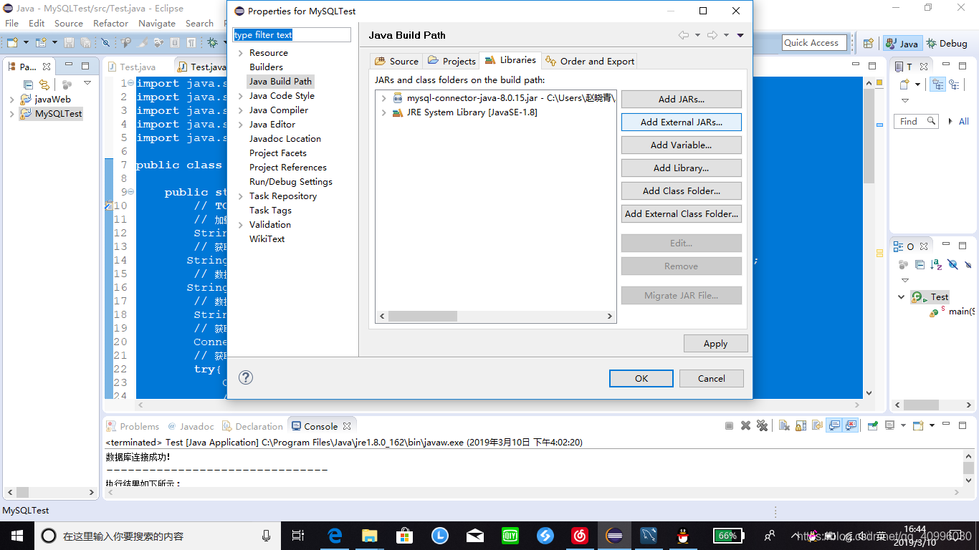Viewport: 979px width, 550px height.
Task: Expand the Java Editor category
Action: click(240, 125)
